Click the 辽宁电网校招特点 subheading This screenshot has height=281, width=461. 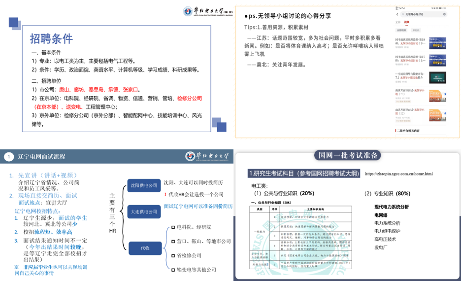click(37, 211)
